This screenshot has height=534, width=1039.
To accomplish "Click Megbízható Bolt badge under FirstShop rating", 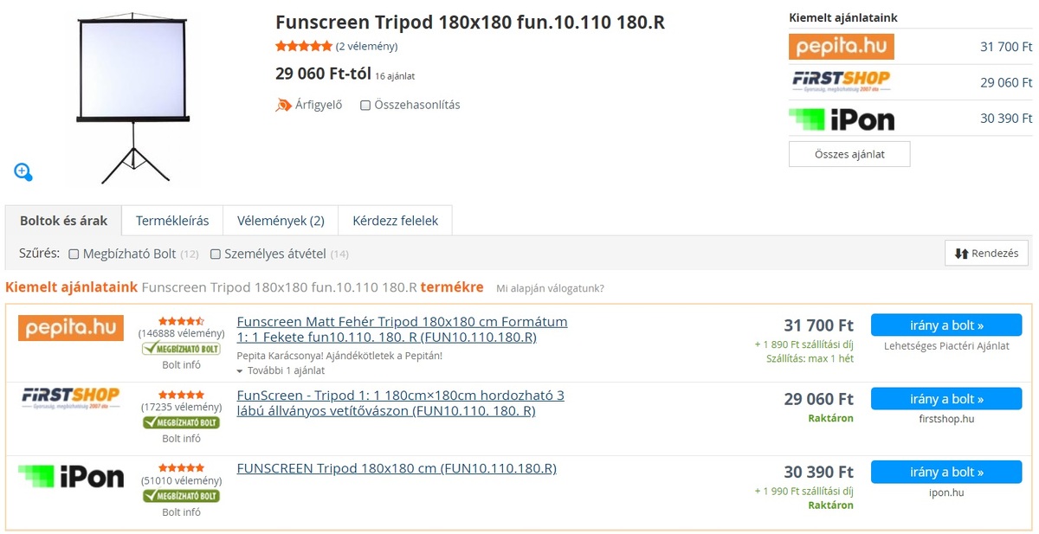I will [181, 422].
